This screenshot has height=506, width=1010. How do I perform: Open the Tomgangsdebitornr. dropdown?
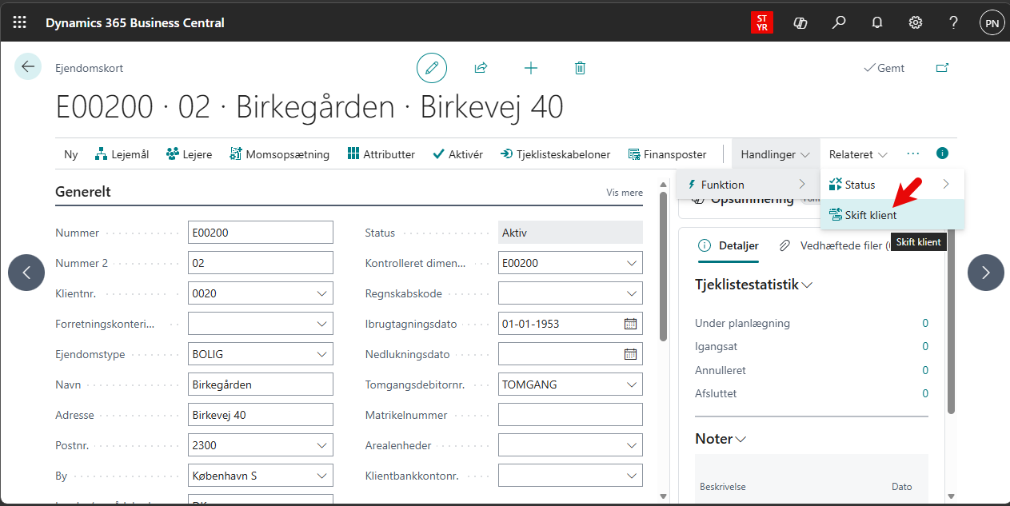point(632,384)
